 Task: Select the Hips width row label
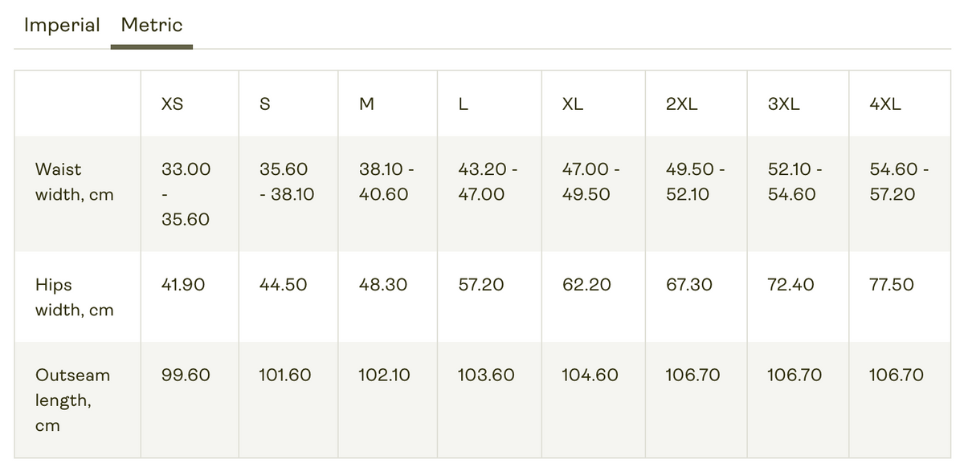[x=75, y=297]
